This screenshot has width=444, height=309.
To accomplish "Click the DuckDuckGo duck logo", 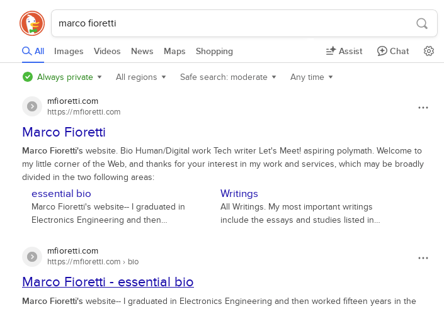I will (x=32, y=23).
